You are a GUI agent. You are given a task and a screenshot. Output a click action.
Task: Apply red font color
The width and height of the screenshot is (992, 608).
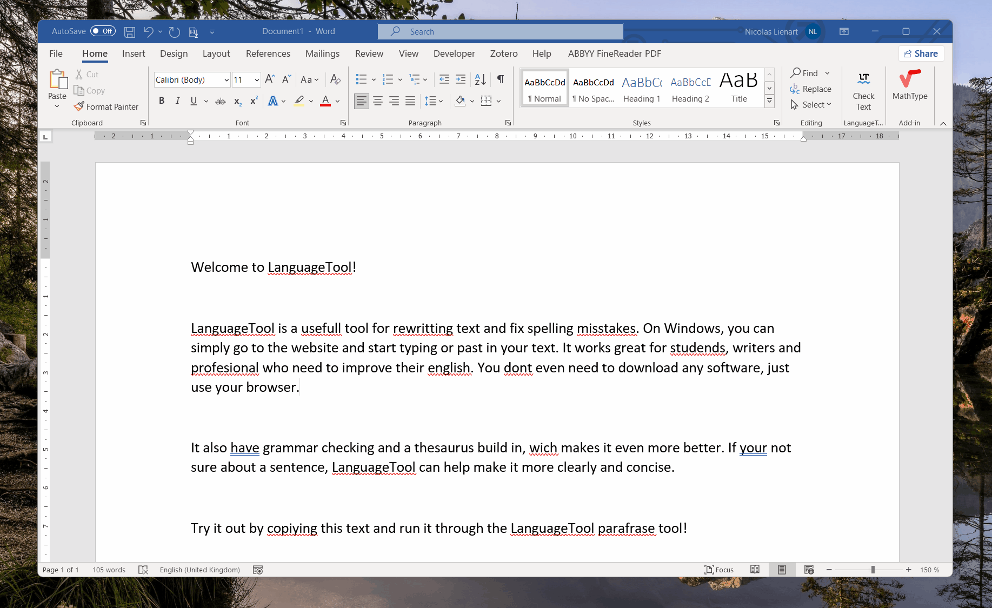pos(325,101)
